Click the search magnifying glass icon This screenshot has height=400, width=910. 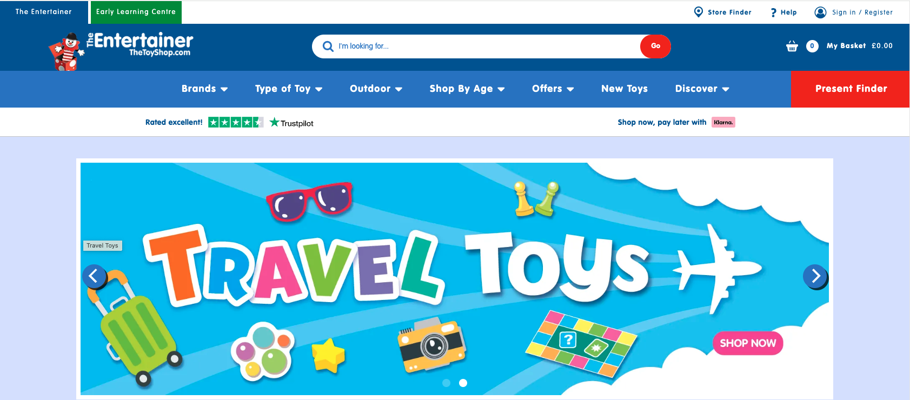pyautogui.click(x=328, y=46)
